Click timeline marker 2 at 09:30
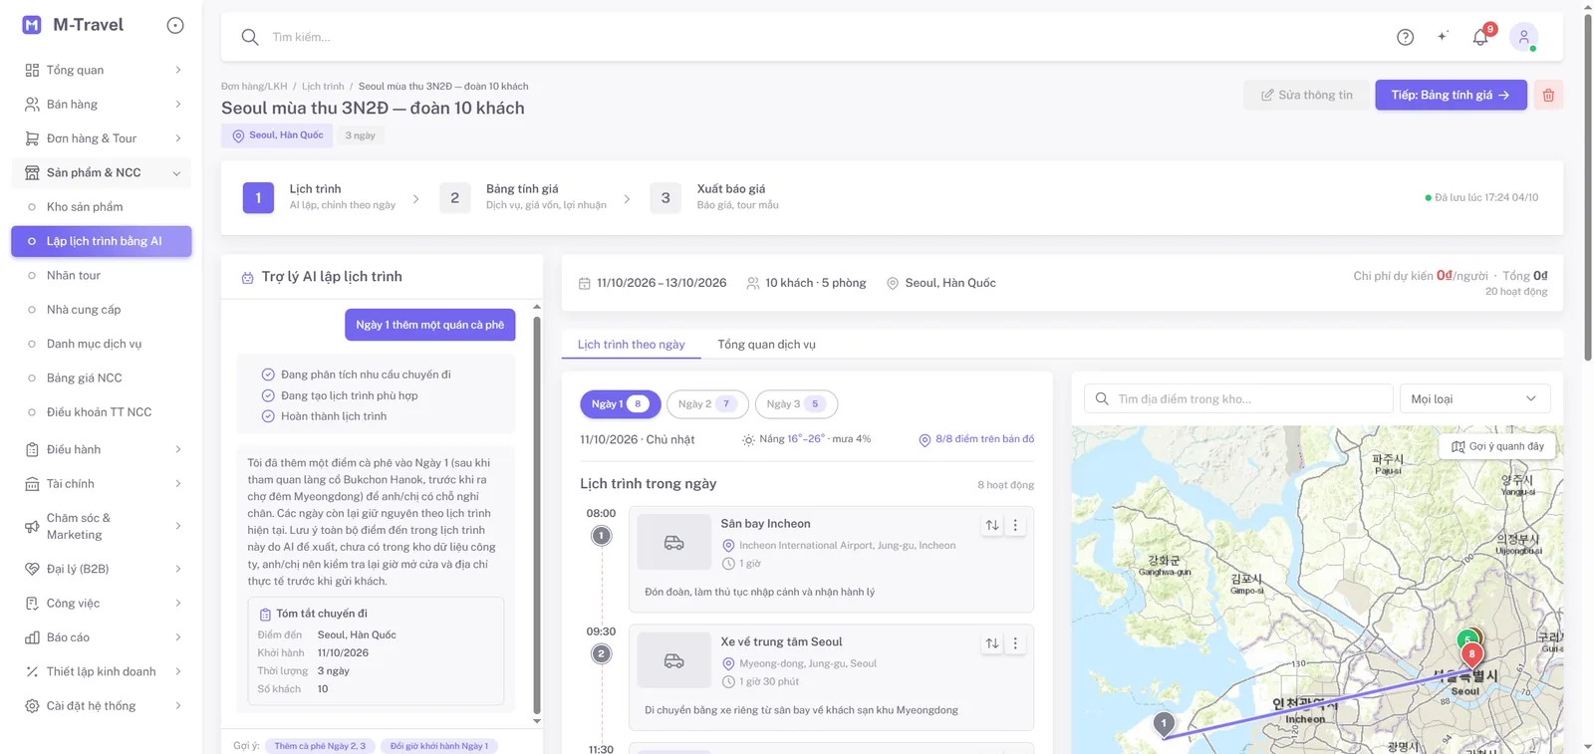This screenshot has width=1594, height=754. click(601, 654)
